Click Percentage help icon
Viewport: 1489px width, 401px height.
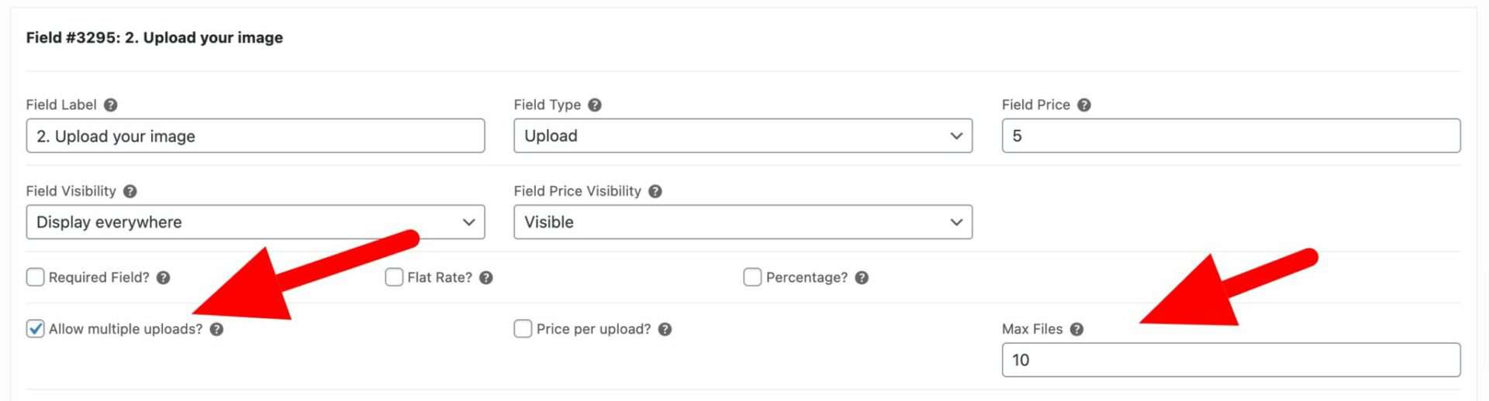tap(861, 277)
